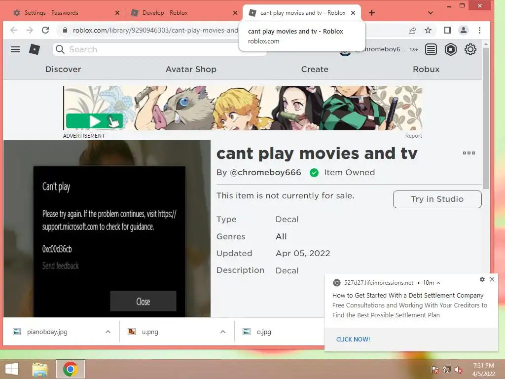Close the Develop - Roblox tab
Image resolution: width=505 pixels, height=379 pixels.
click(x=235, y=13)
